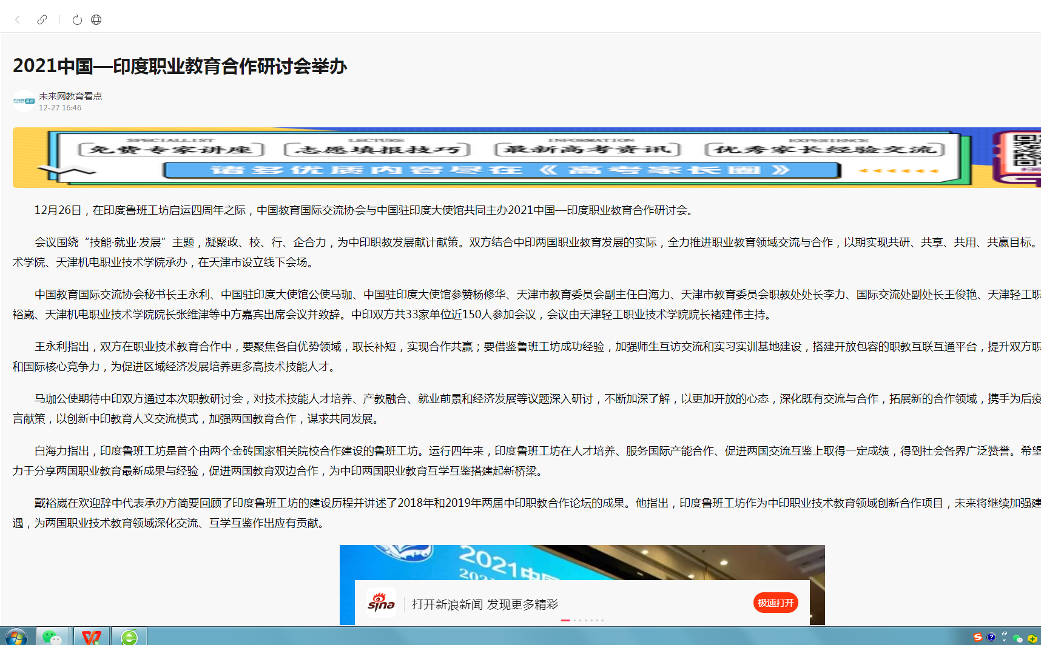Click the Windows Start button
1041x645 pixels.
click(x=15, y=637)
